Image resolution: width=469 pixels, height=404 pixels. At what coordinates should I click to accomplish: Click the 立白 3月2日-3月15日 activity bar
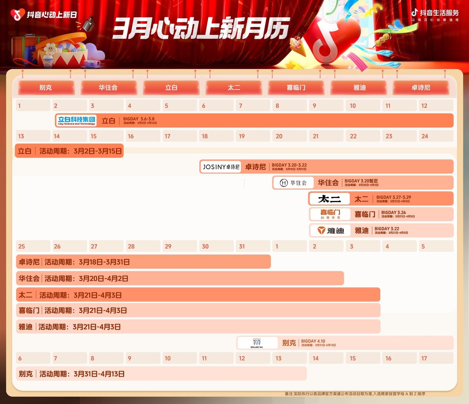click(69, 151)
